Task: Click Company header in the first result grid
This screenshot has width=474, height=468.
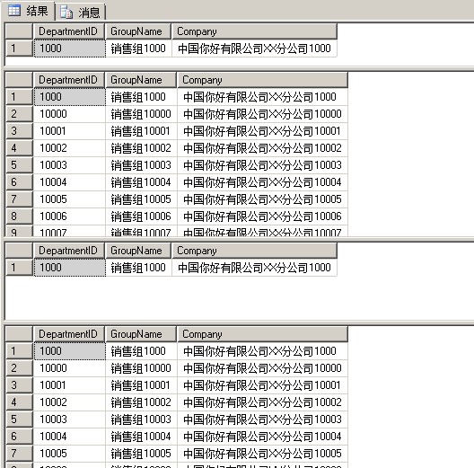Action: click(254, 31)
